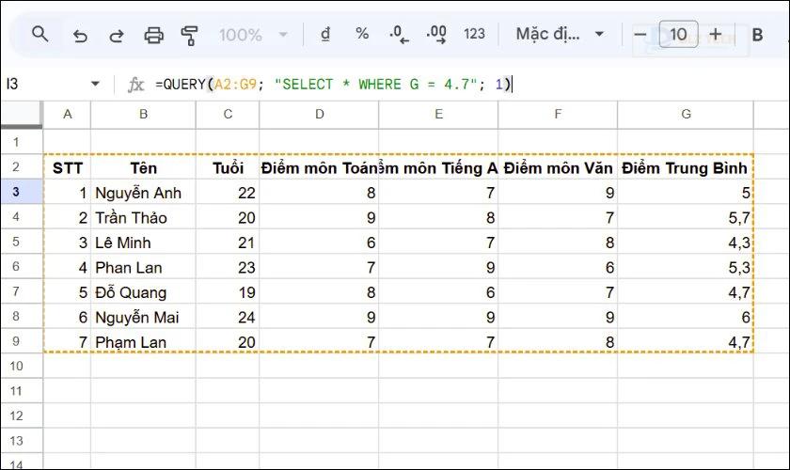Decrease font size with minus button
This screenshot has height=470, width=790.
(640, 35)
